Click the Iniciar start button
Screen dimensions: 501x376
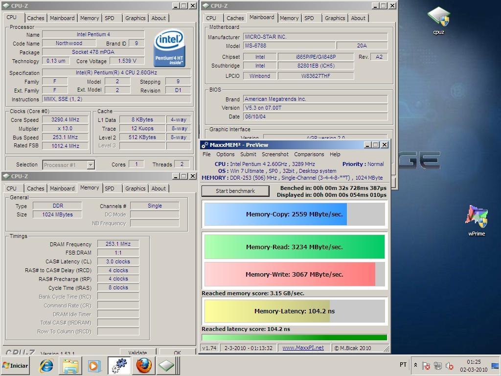click(x=16, y=366)
